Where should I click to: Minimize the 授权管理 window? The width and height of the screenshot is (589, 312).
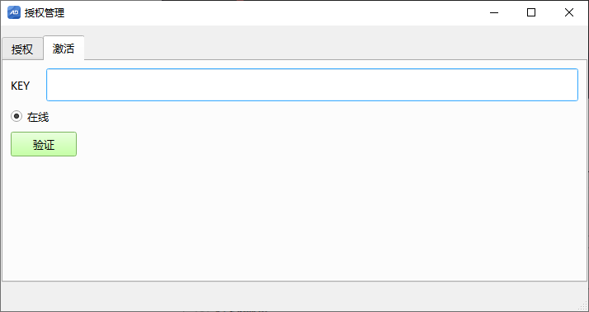[494, 12]
